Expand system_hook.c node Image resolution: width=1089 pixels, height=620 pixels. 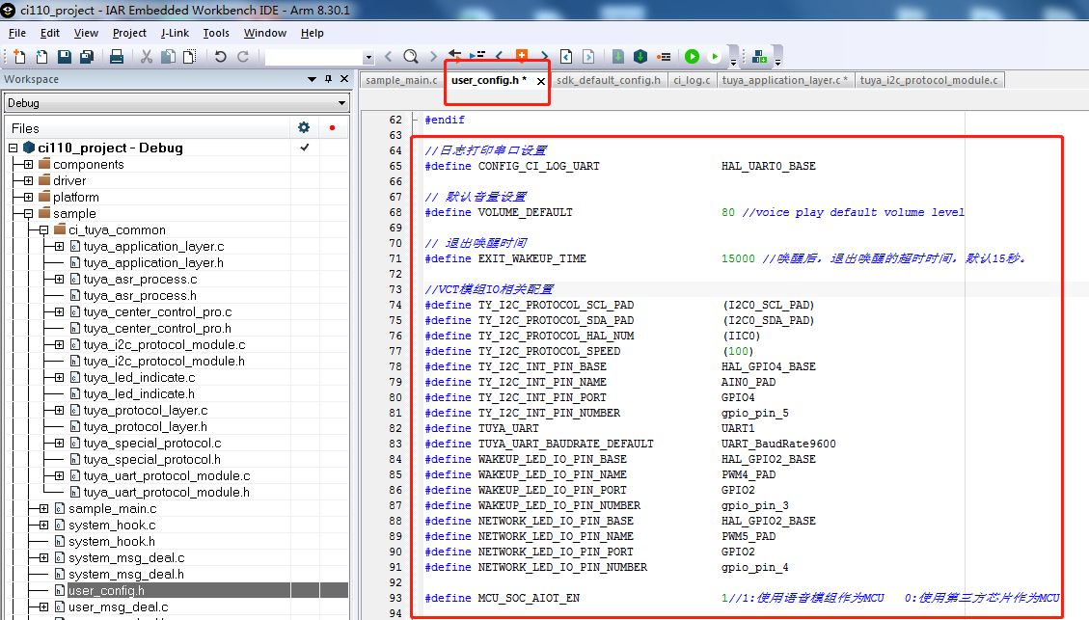point(43,525)
